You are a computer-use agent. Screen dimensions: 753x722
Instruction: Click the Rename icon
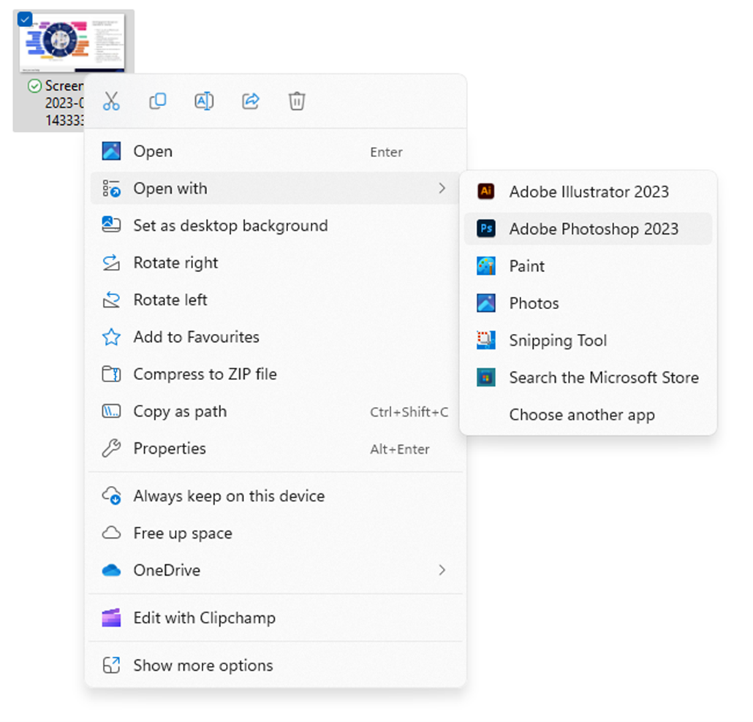click(x=204, y=101)
